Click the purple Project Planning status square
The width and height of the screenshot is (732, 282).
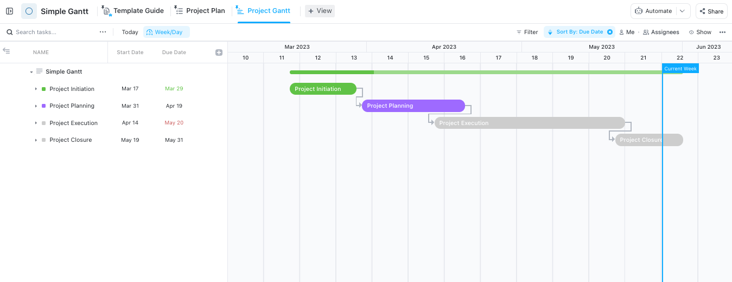tap(43, 106)
